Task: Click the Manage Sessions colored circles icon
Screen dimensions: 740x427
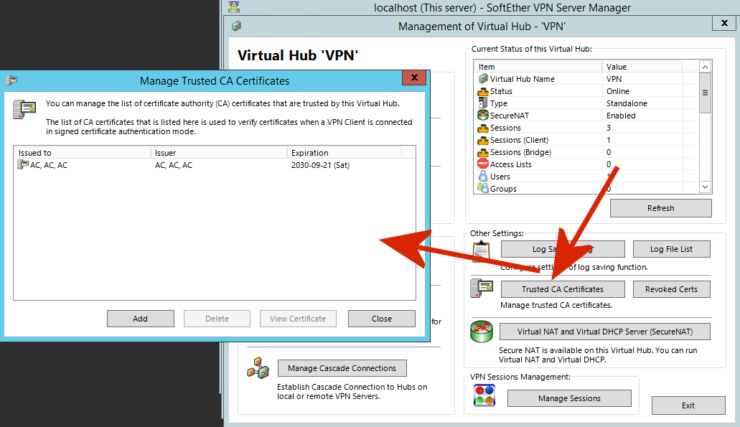Action: (x=484, y=397)
